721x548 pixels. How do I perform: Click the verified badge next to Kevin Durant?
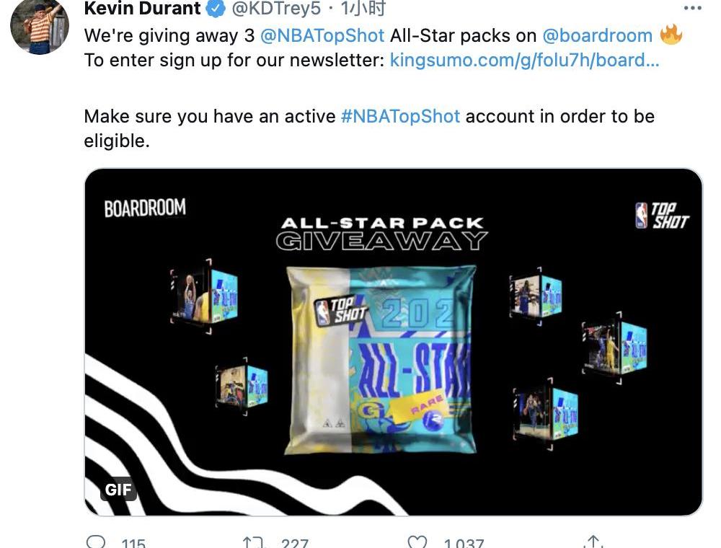pos(215,8)
